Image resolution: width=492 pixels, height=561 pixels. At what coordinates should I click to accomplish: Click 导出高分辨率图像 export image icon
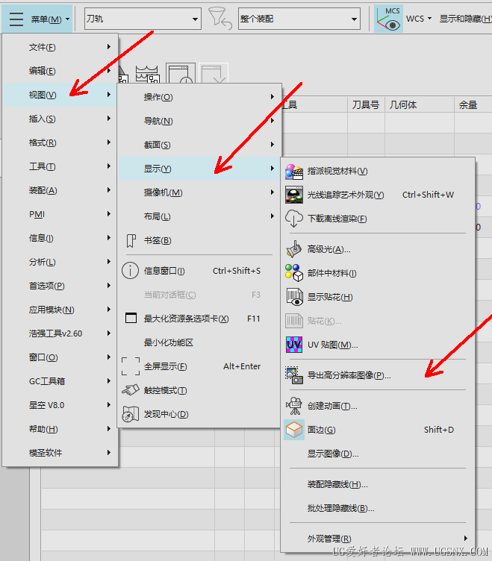tap(294, 375)
